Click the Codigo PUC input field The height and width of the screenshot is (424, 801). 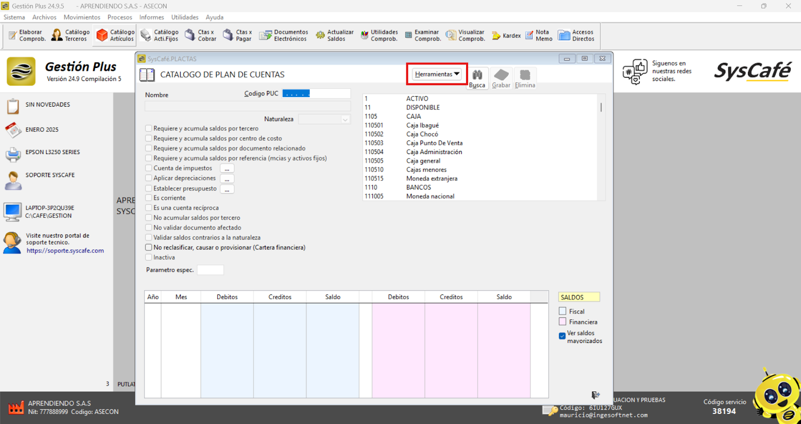coord(316,93)
